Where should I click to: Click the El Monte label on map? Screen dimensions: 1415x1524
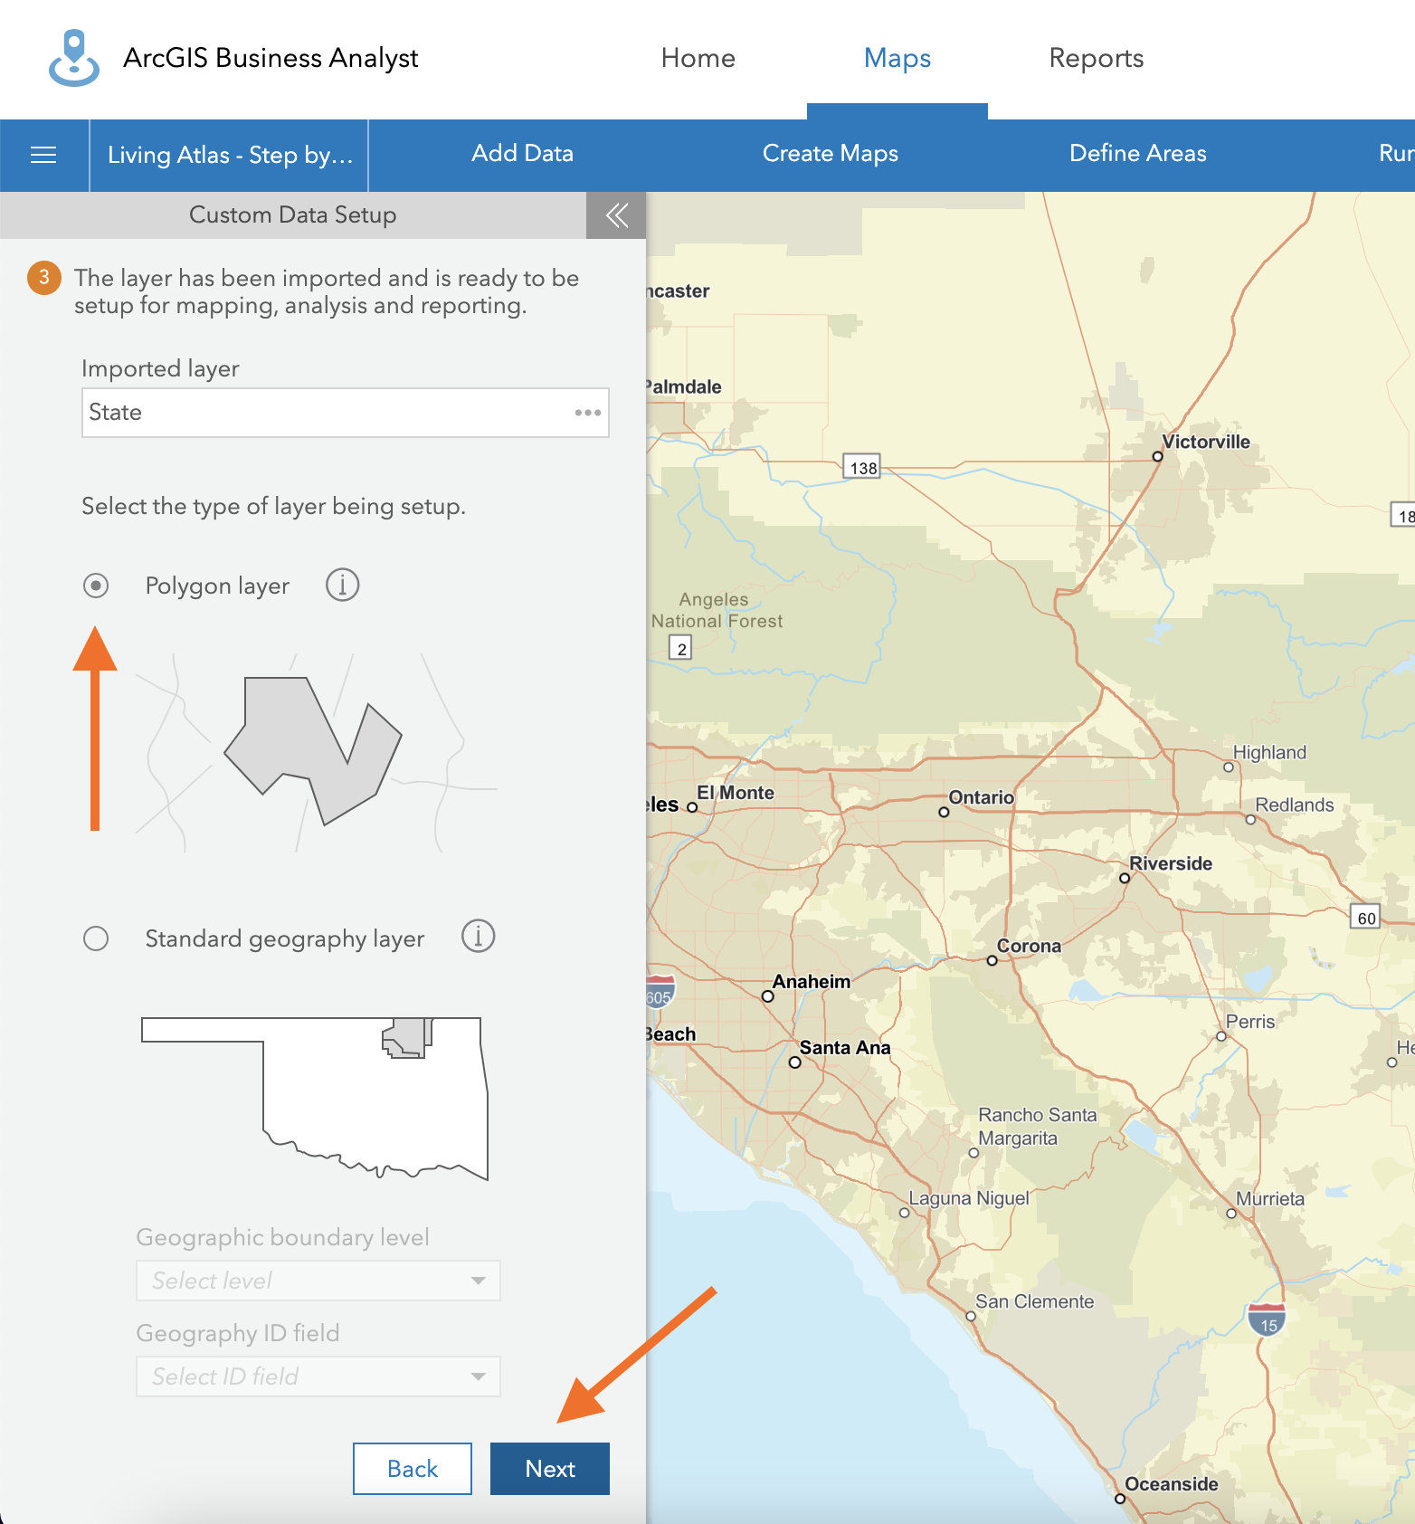pos(736,793)
